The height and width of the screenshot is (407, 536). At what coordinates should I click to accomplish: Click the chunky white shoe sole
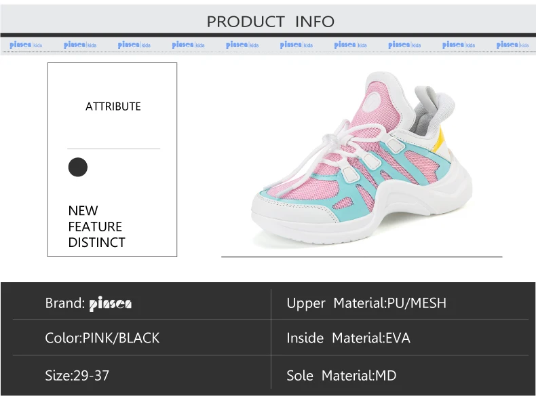click(362, 212)
